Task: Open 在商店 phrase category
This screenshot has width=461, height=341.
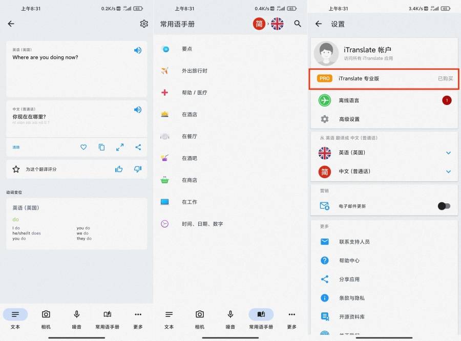Action: point(230,180)
